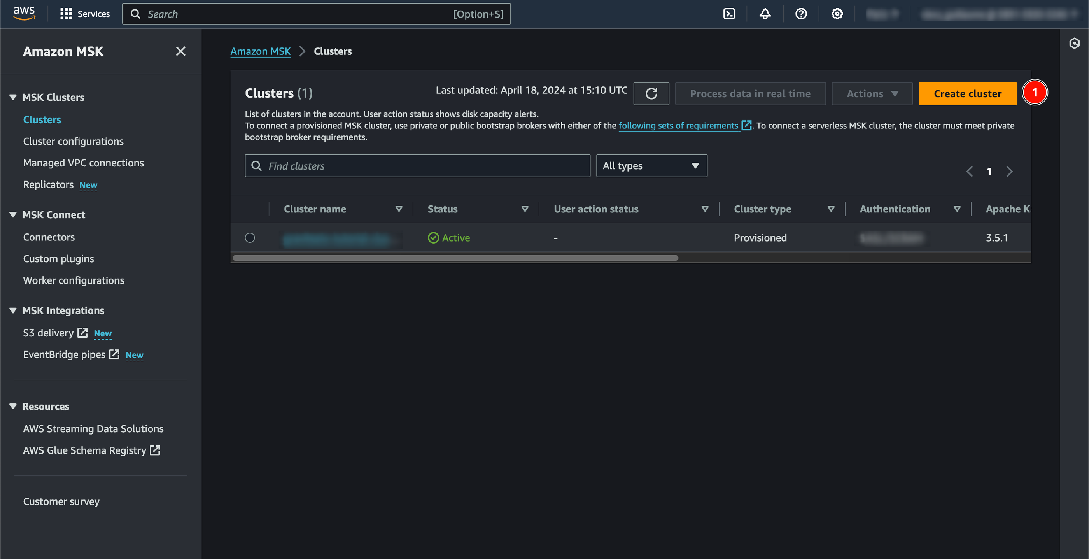Click the refresh clusters button
1089x559 pixels.
pyautogui.click(x=651, y=93)
